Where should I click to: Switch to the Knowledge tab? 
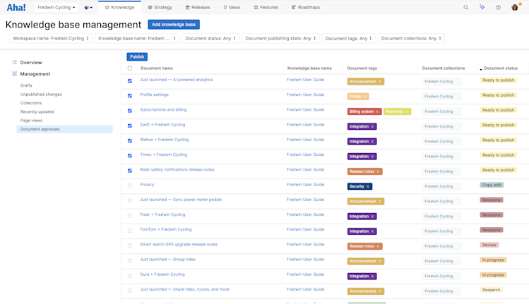pyautogui.click(x=119, y=8)
